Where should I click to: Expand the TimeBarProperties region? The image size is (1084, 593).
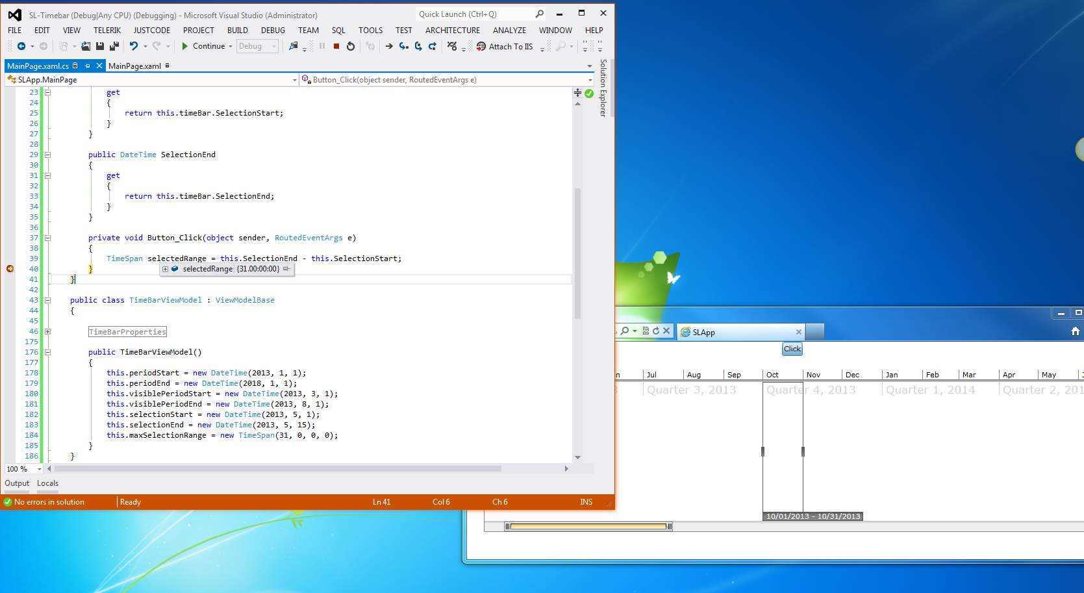tap(47, 331)
